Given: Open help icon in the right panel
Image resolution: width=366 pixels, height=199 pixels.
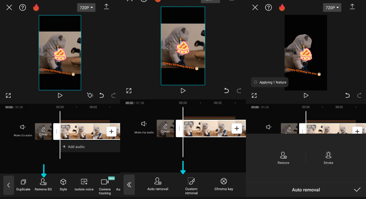Looking at the screenshot, I should pos(269,7).
